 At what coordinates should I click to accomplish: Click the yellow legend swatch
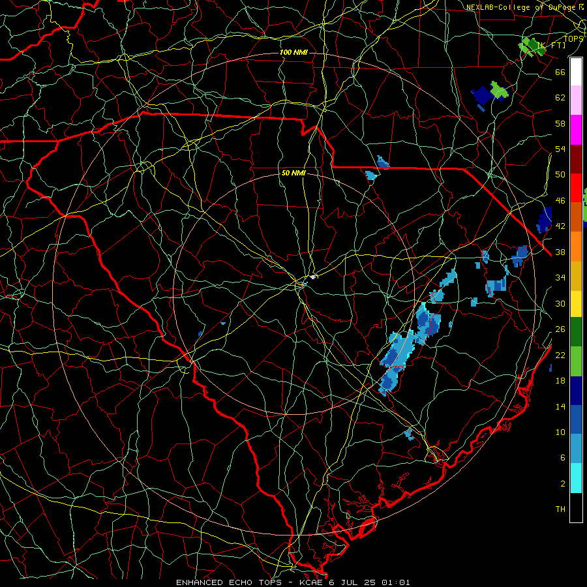coord(576,304)
